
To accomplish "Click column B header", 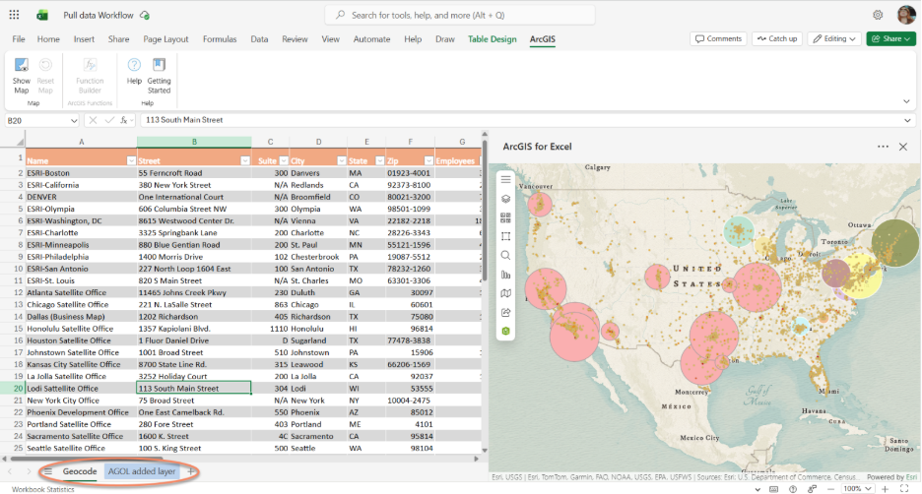I will pos(194,142).
